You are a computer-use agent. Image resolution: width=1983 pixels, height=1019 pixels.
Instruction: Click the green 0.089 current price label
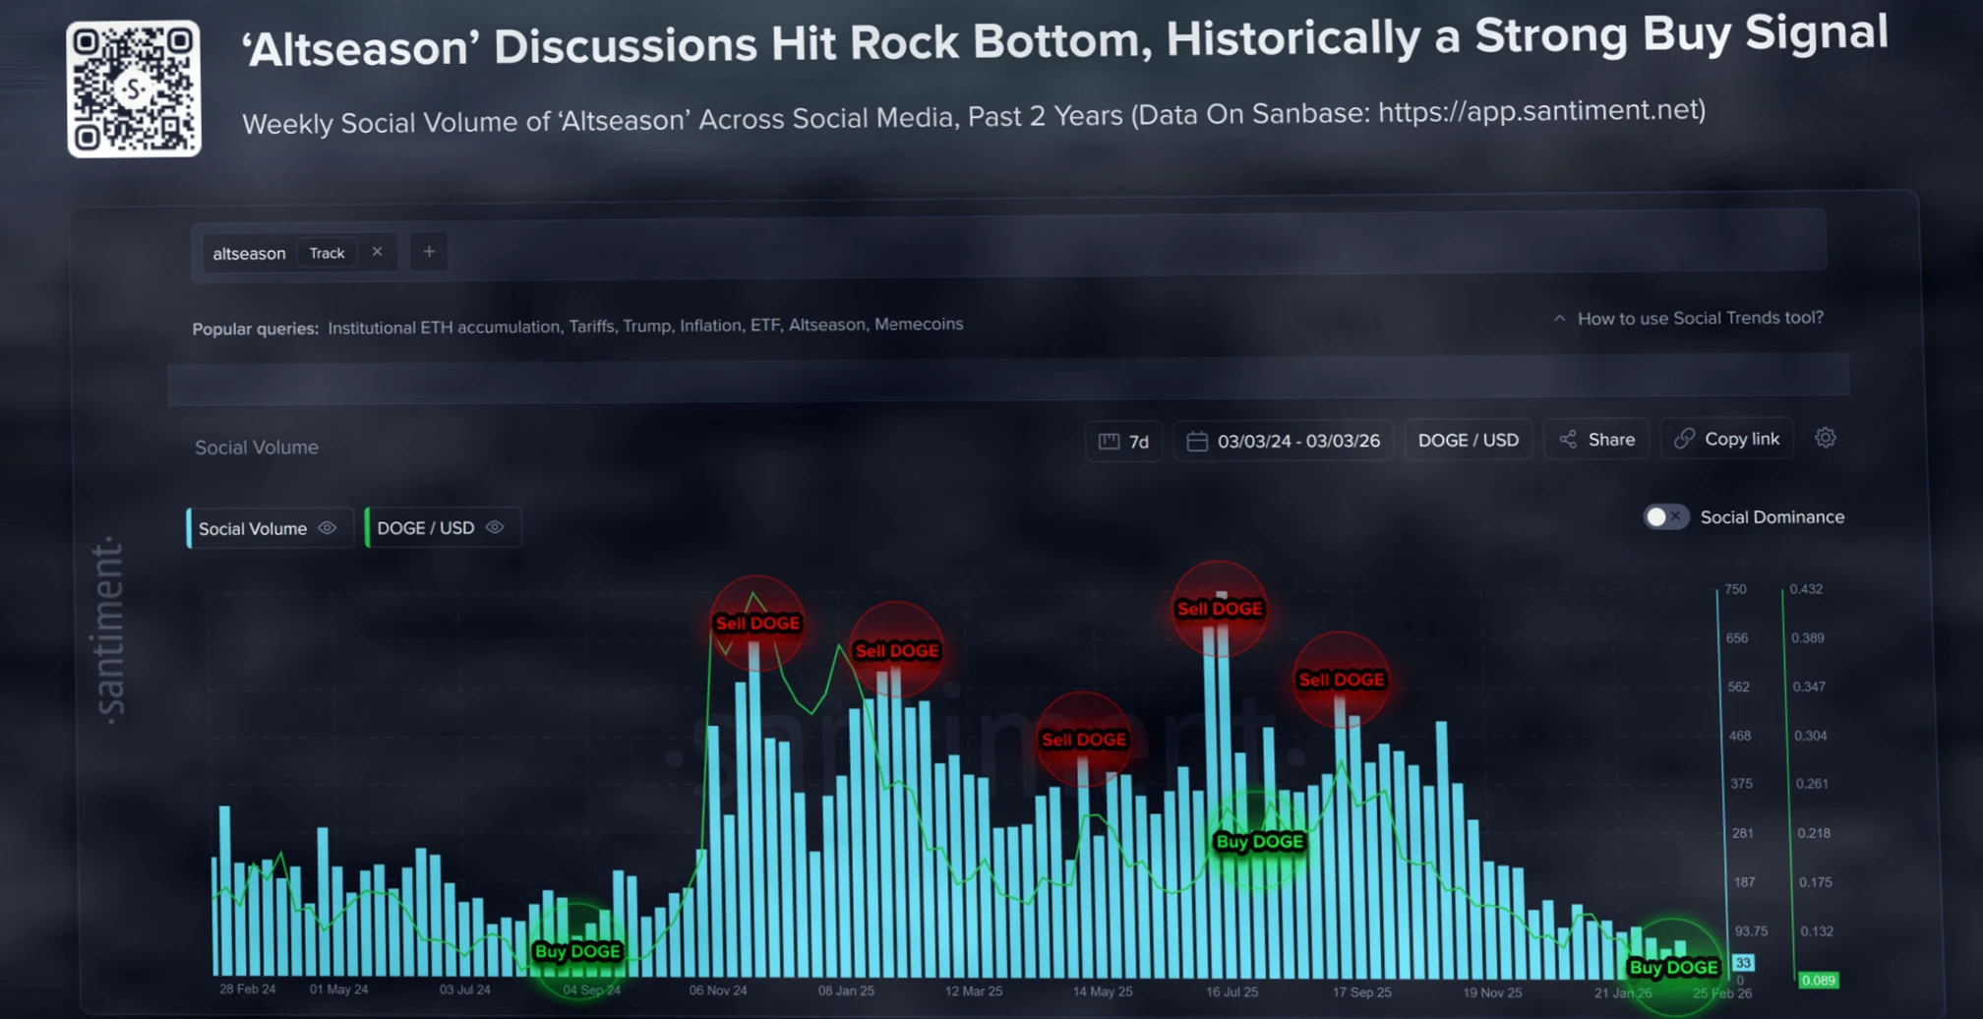[x=1819, y=980]
